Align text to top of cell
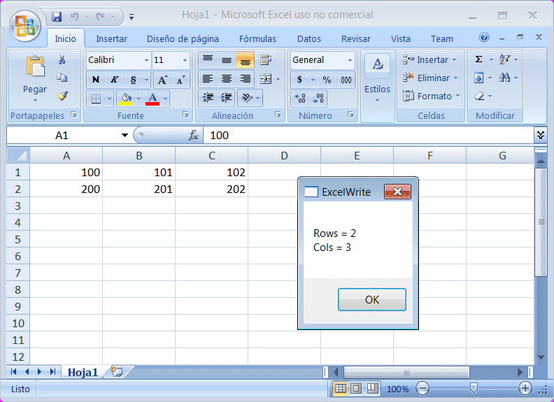This screenshot has height=402, width=554. click(207, 60)
